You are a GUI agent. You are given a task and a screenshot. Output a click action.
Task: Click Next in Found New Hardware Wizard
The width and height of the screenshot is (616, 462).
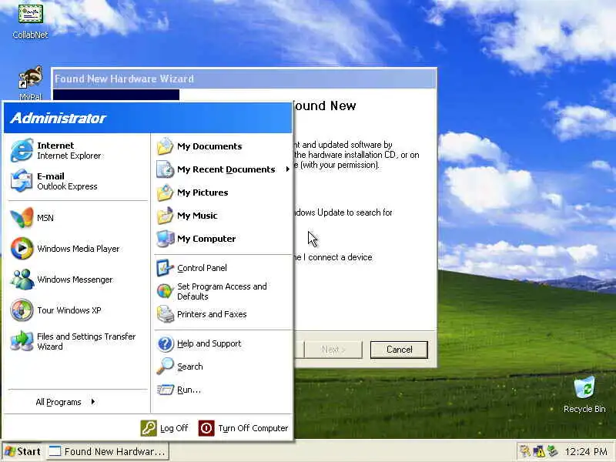point(333,350)
